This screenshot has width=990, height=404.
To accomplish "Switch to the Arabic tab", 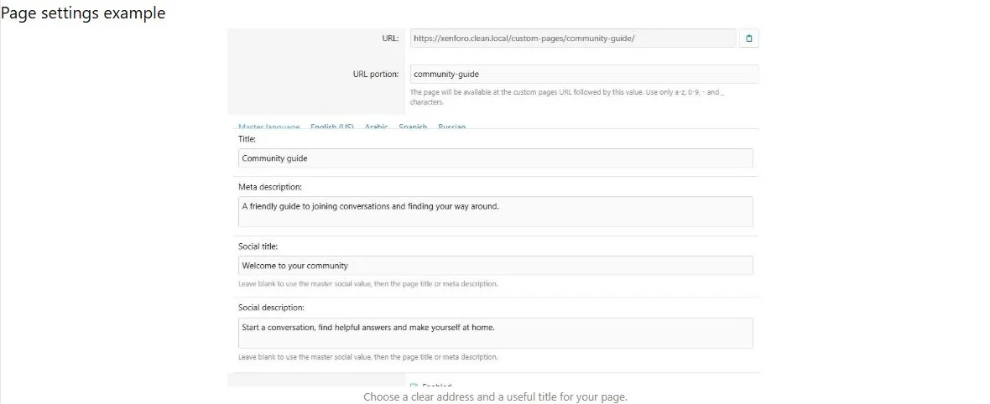I will (x=377, y=127).
